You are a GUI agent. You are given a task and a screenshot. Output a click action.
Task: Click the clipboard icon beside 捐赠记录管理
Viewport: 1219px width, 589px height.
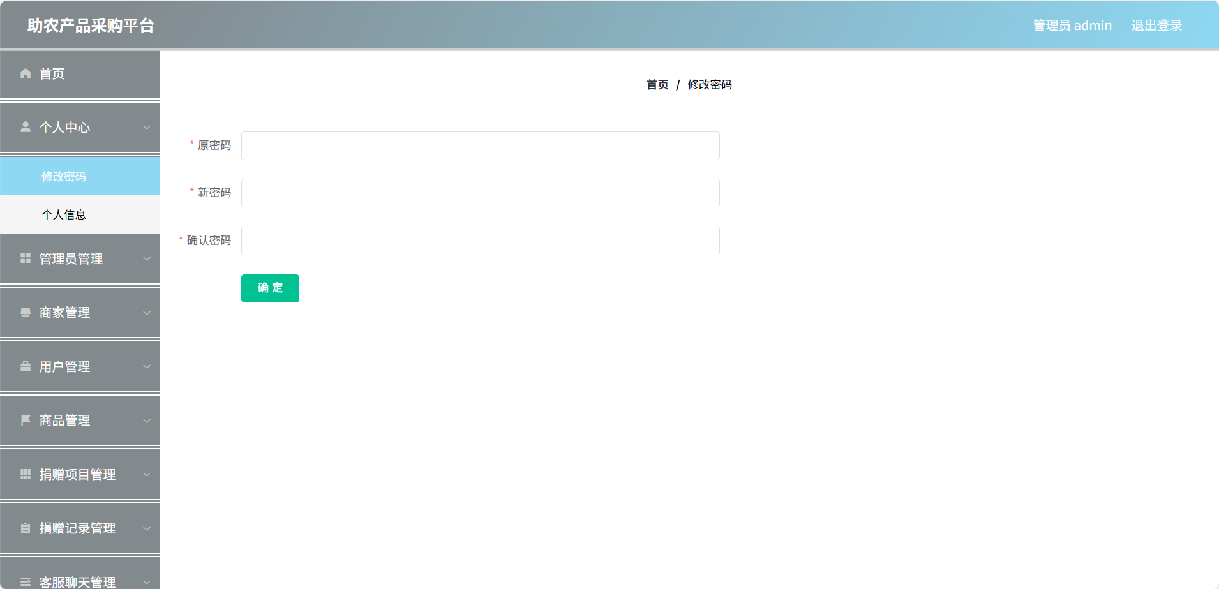point(26,528)
